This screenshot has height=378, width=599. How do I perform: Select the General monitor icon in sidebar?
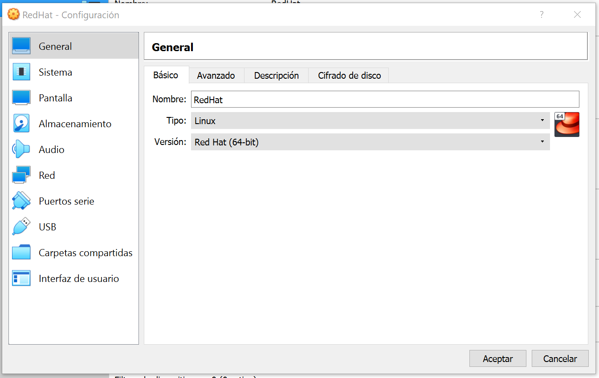(21, 46)
